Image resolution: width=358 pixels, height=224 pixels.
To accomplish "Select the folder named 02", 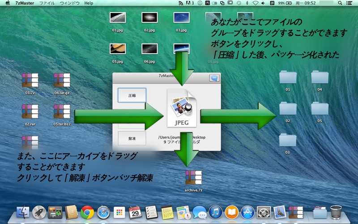I will coord(288,108).
